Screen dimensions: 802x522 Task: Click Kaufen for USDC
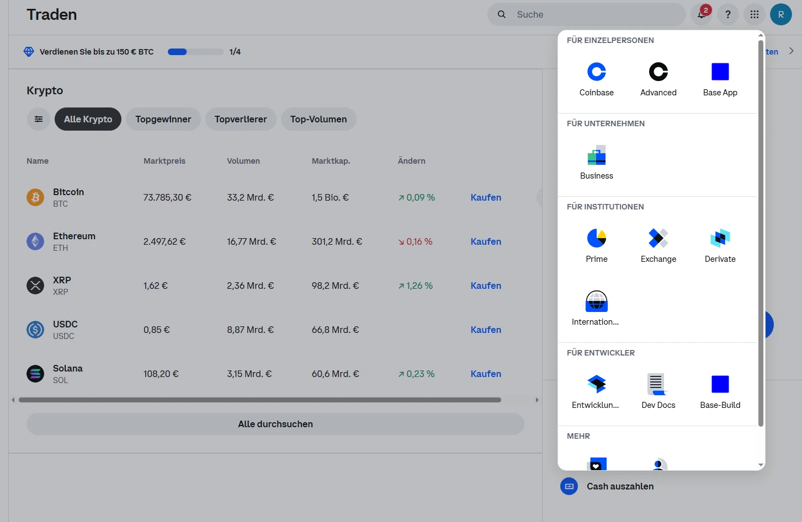(486, 330)
